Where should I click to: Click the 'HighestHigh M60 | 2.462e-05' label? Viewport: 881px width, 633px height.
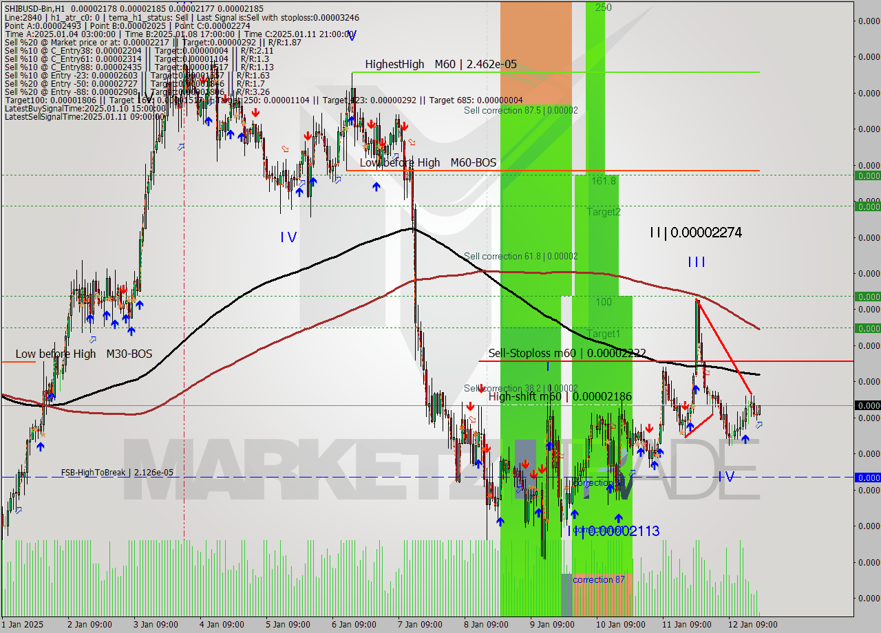click(440, 64)
